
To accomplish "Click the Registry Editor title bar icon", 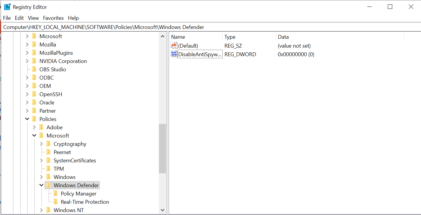I will (7, 7).
